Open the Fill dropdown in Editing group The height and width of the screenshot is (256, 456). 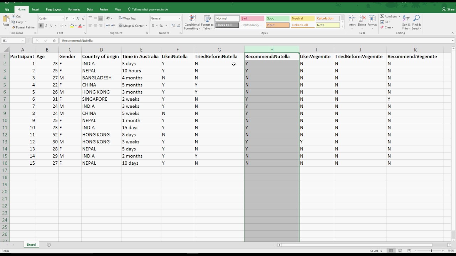pos(386,22)
